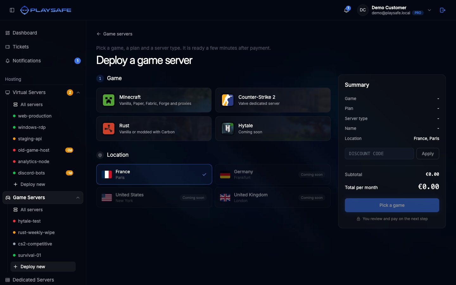
Task: Click the PlaySafe logo
Action: [x=46, y=10]
